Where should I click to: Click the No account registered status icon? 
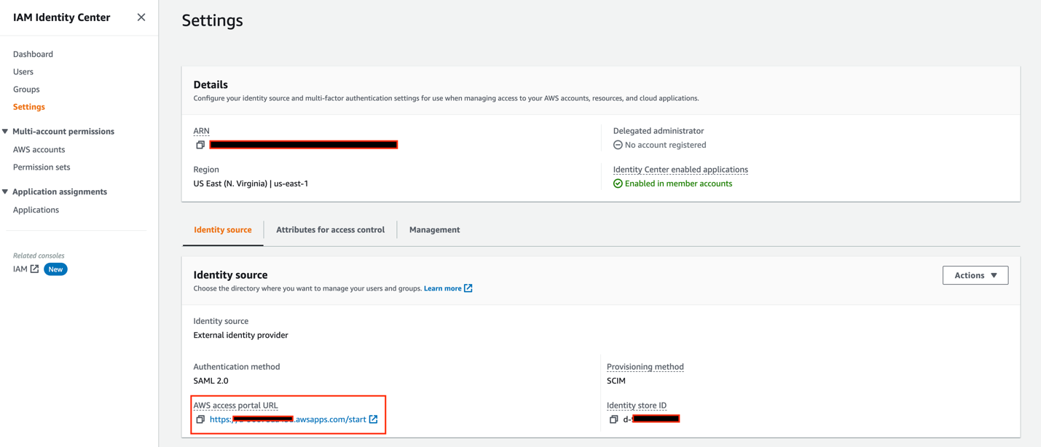tap(618, 145)
